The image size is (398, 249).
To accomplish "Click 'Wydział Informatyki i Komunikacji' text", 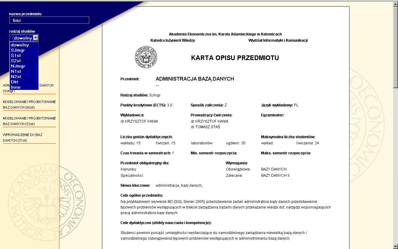I will click(278, 40).
